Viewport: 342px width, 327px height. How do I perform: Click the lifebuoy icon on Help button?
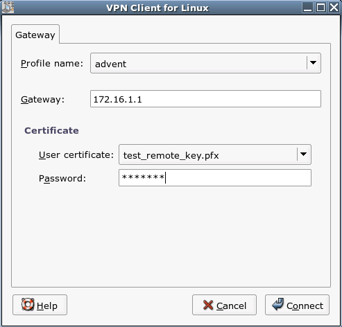pos(28,304)
